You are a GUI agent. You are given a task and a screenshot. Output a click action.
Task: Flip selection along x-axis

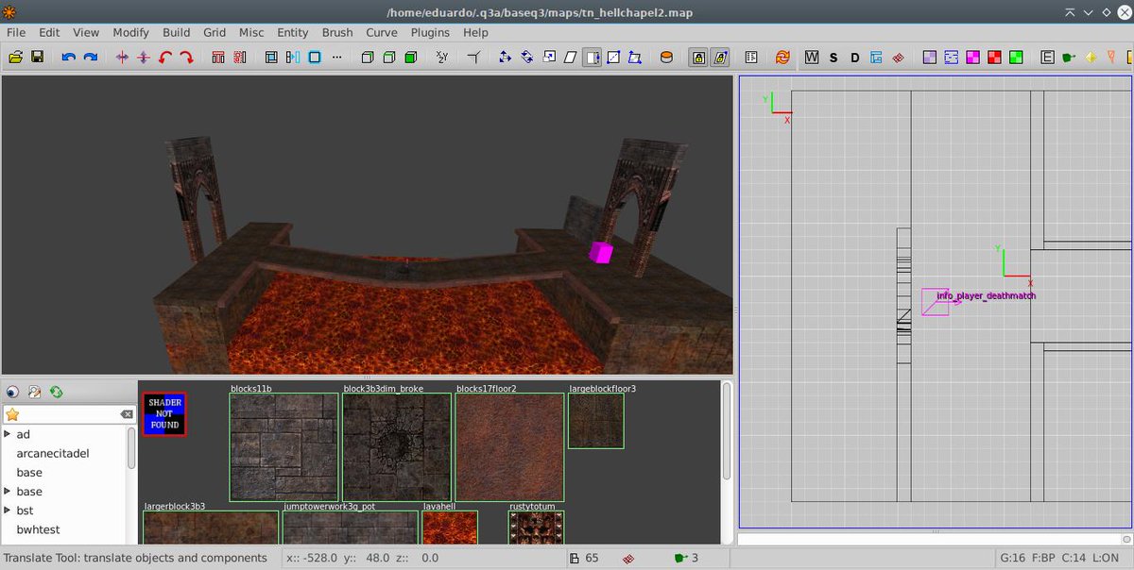click(122, 58)
